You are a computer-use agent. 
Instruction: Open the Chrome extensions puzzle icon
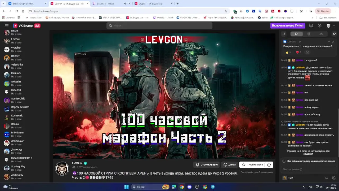292,11
